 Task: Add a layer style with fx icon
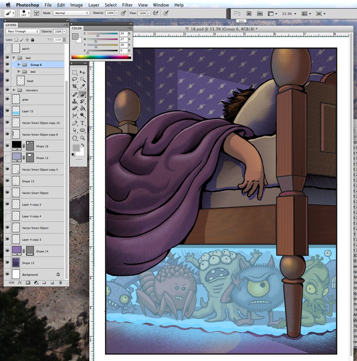(19, 283)
